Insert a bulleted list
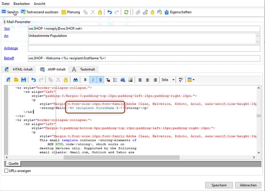The image size is (265, 191). click(115, 80)
